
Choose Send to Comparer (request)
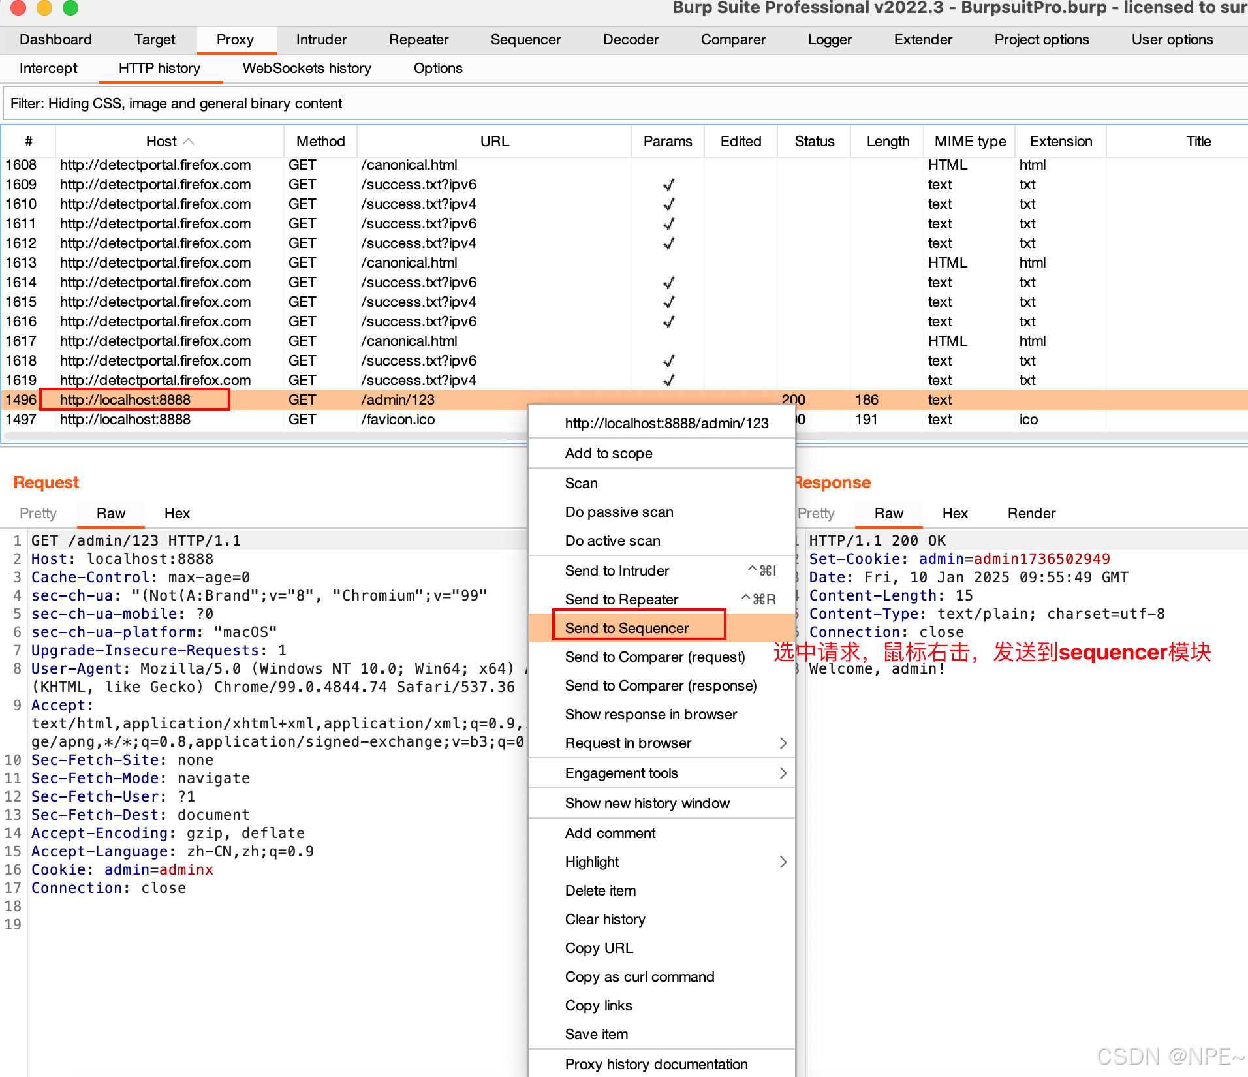(662, 657)
